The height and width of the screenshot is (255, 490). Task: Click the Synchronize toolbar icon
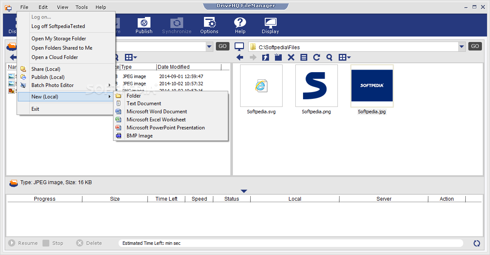(x=176, y=25)
